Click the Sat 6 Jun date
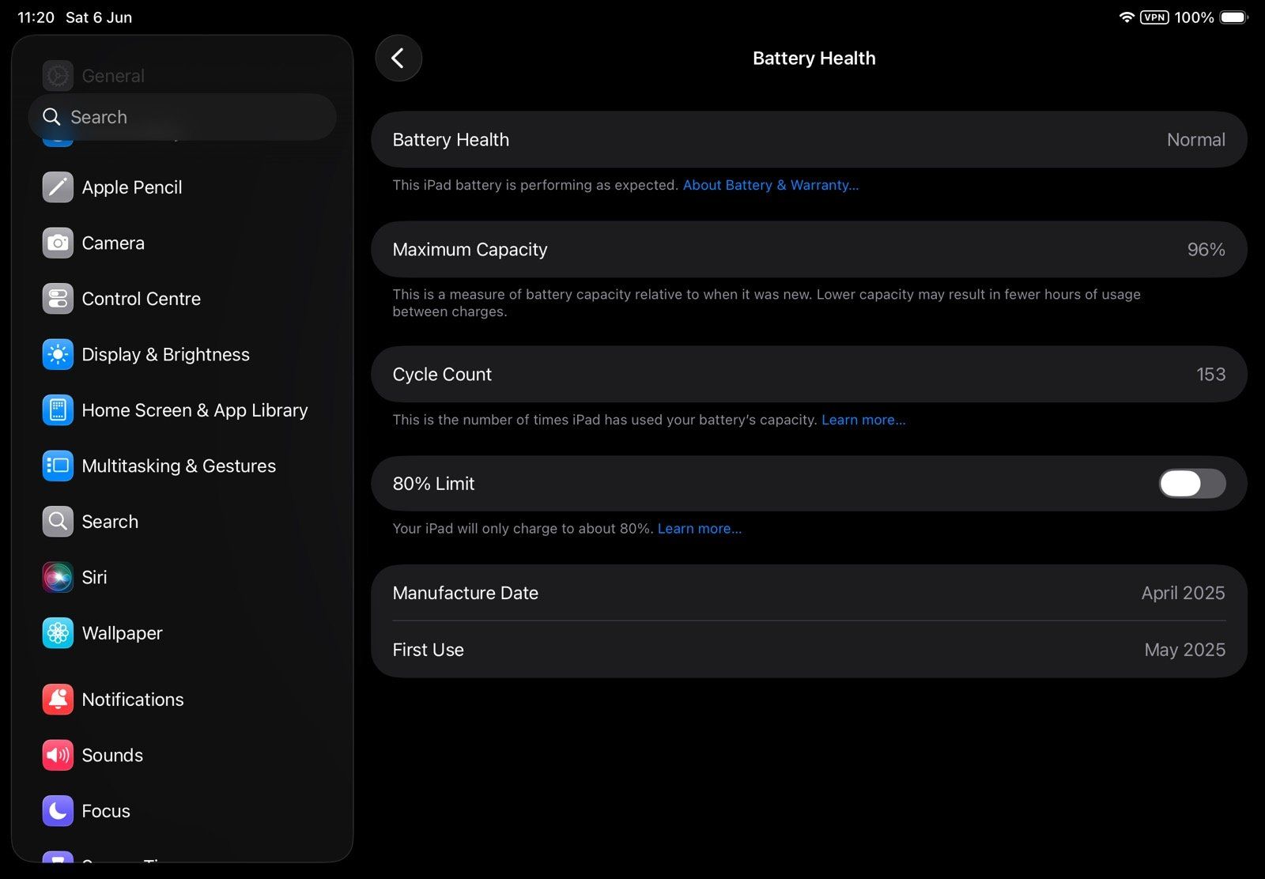Viewport: 1265px width, 879px height. click(x=99, y=17)
